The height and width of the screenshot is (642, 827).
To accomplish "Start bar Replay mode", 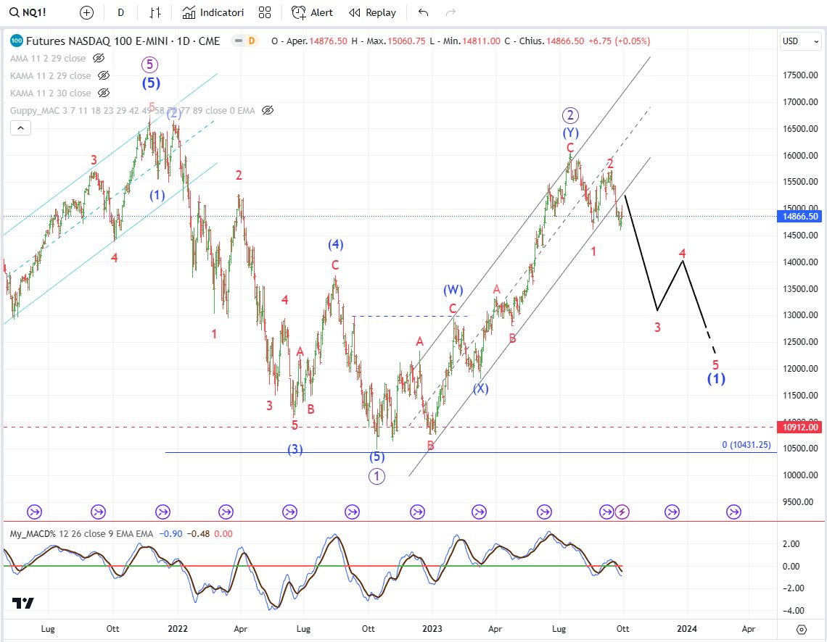I will pos(372,12).
